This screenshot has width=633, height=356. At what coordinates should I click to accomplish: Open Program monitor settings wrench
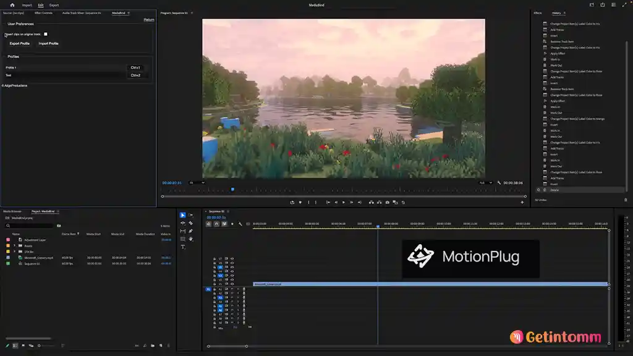tap(499, 183)
